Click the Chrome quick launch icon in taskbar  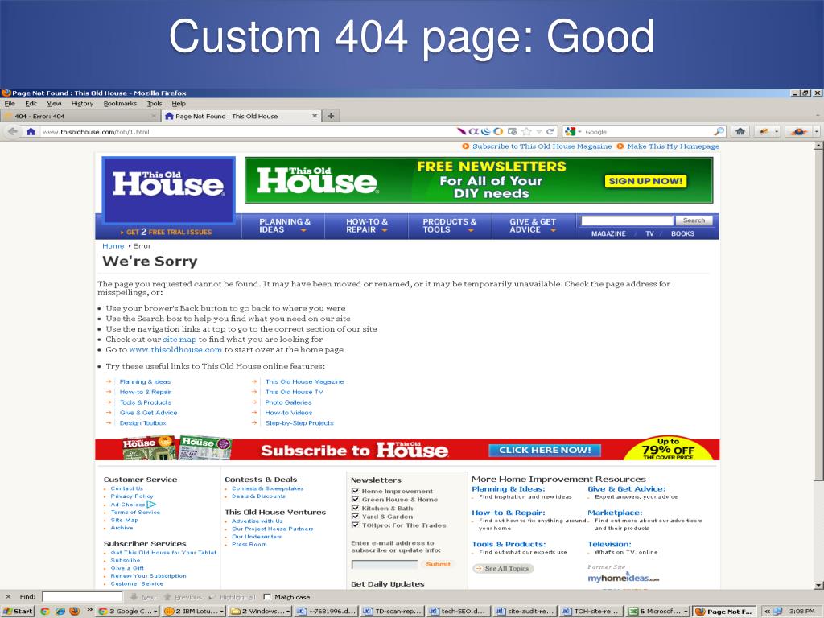45,612
